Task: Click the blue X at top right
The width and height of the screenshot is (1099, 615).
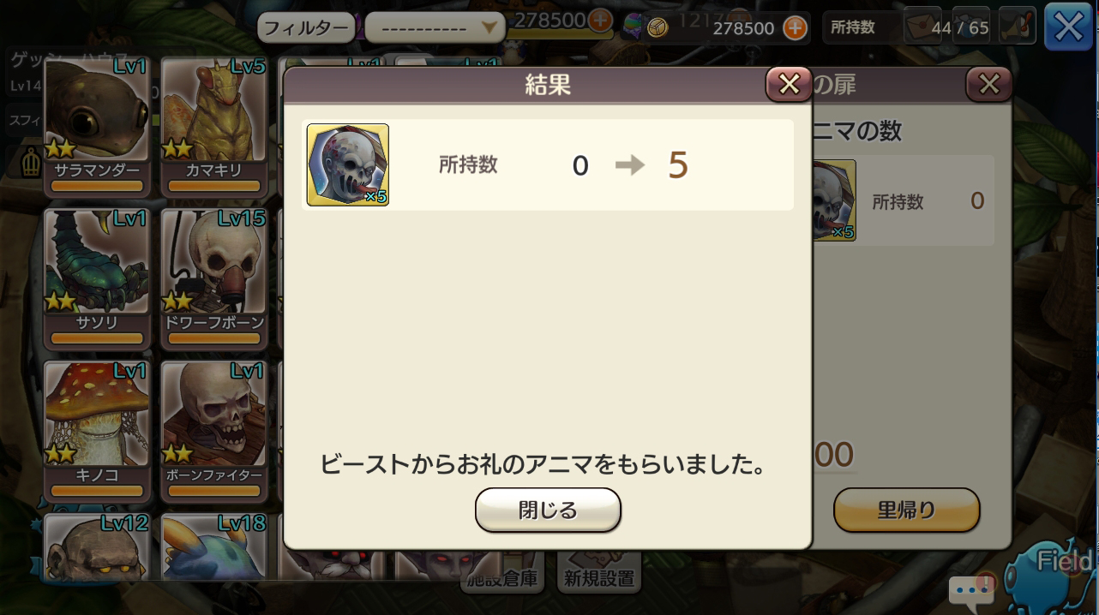Action: point(1068,27)
